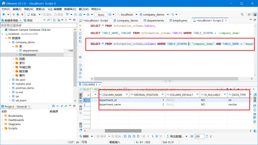Click the transaction lock icon in toolbar

tap(76, 14)
